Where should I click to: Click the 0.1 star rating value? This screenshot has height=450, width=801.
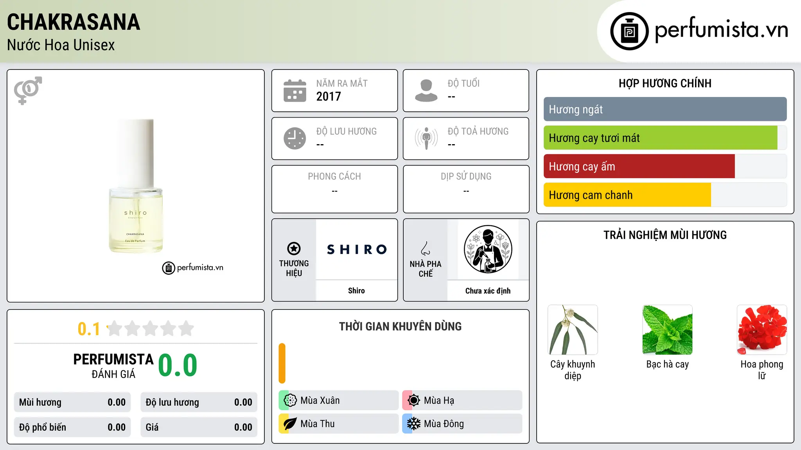(x=89, y=329)
